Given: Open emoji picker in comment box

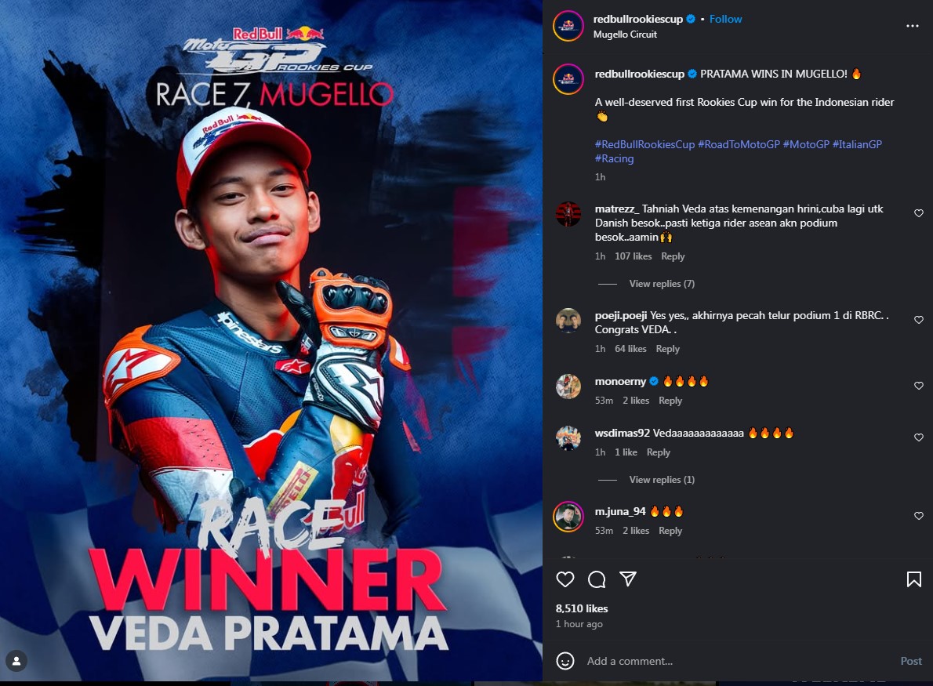Looking at the screenshot, I should 565,661.
